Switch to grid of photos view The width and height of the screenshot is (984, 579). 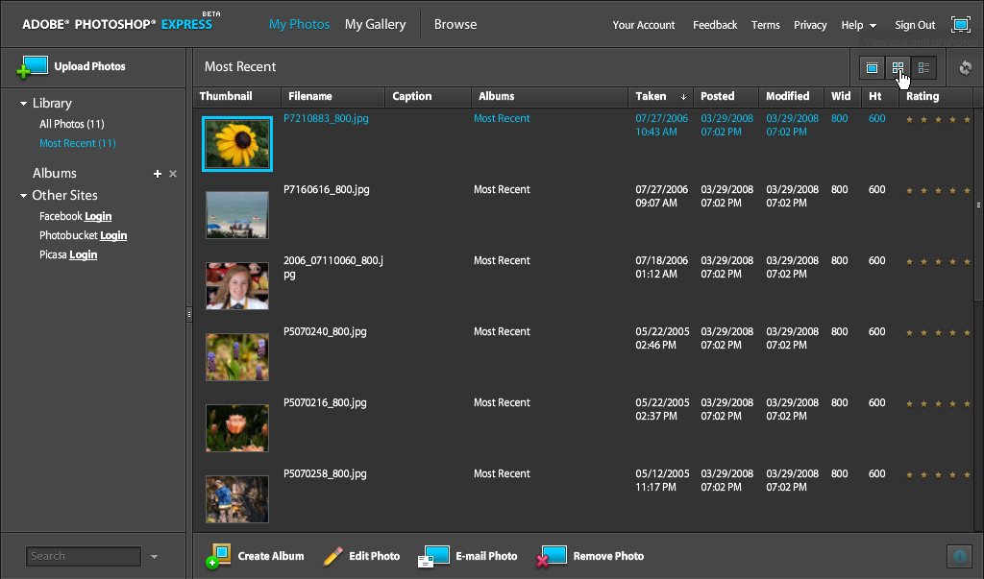(898, 68)
